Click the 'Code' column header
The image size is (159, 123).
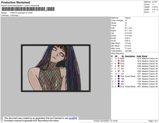pos(139,56)
